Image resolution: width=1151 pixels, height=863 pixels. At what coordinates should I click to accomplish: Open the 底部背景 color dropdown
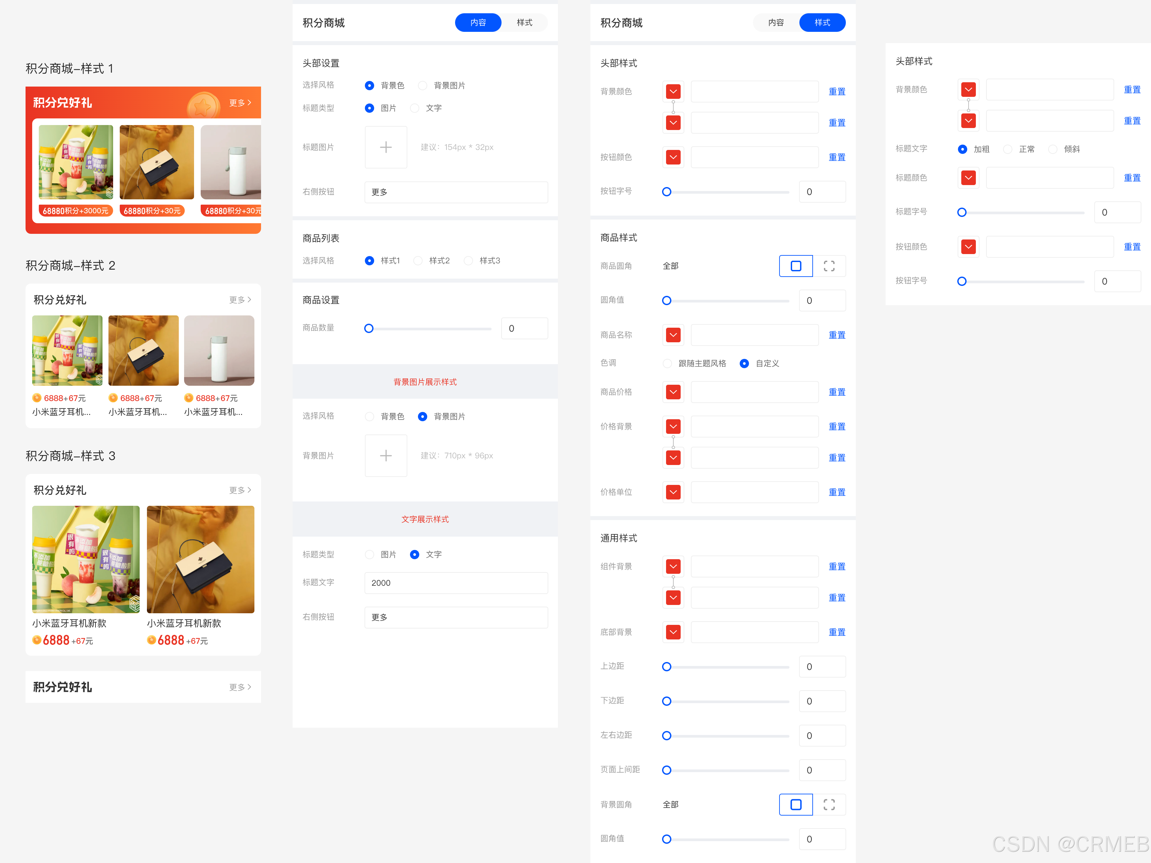point(673,632)
